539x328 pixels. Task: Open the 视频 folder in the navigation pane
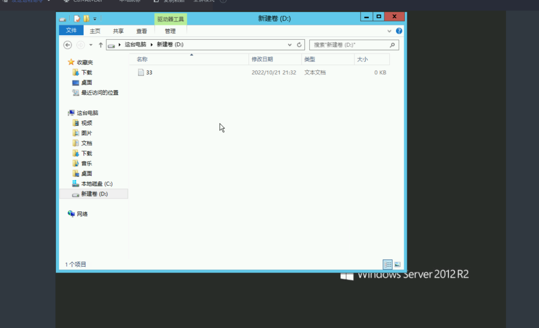point(87,123)
